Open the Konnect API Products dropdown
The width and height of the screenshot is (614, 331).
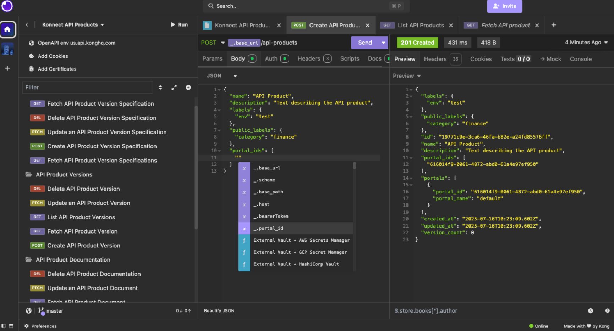point(73,24)
